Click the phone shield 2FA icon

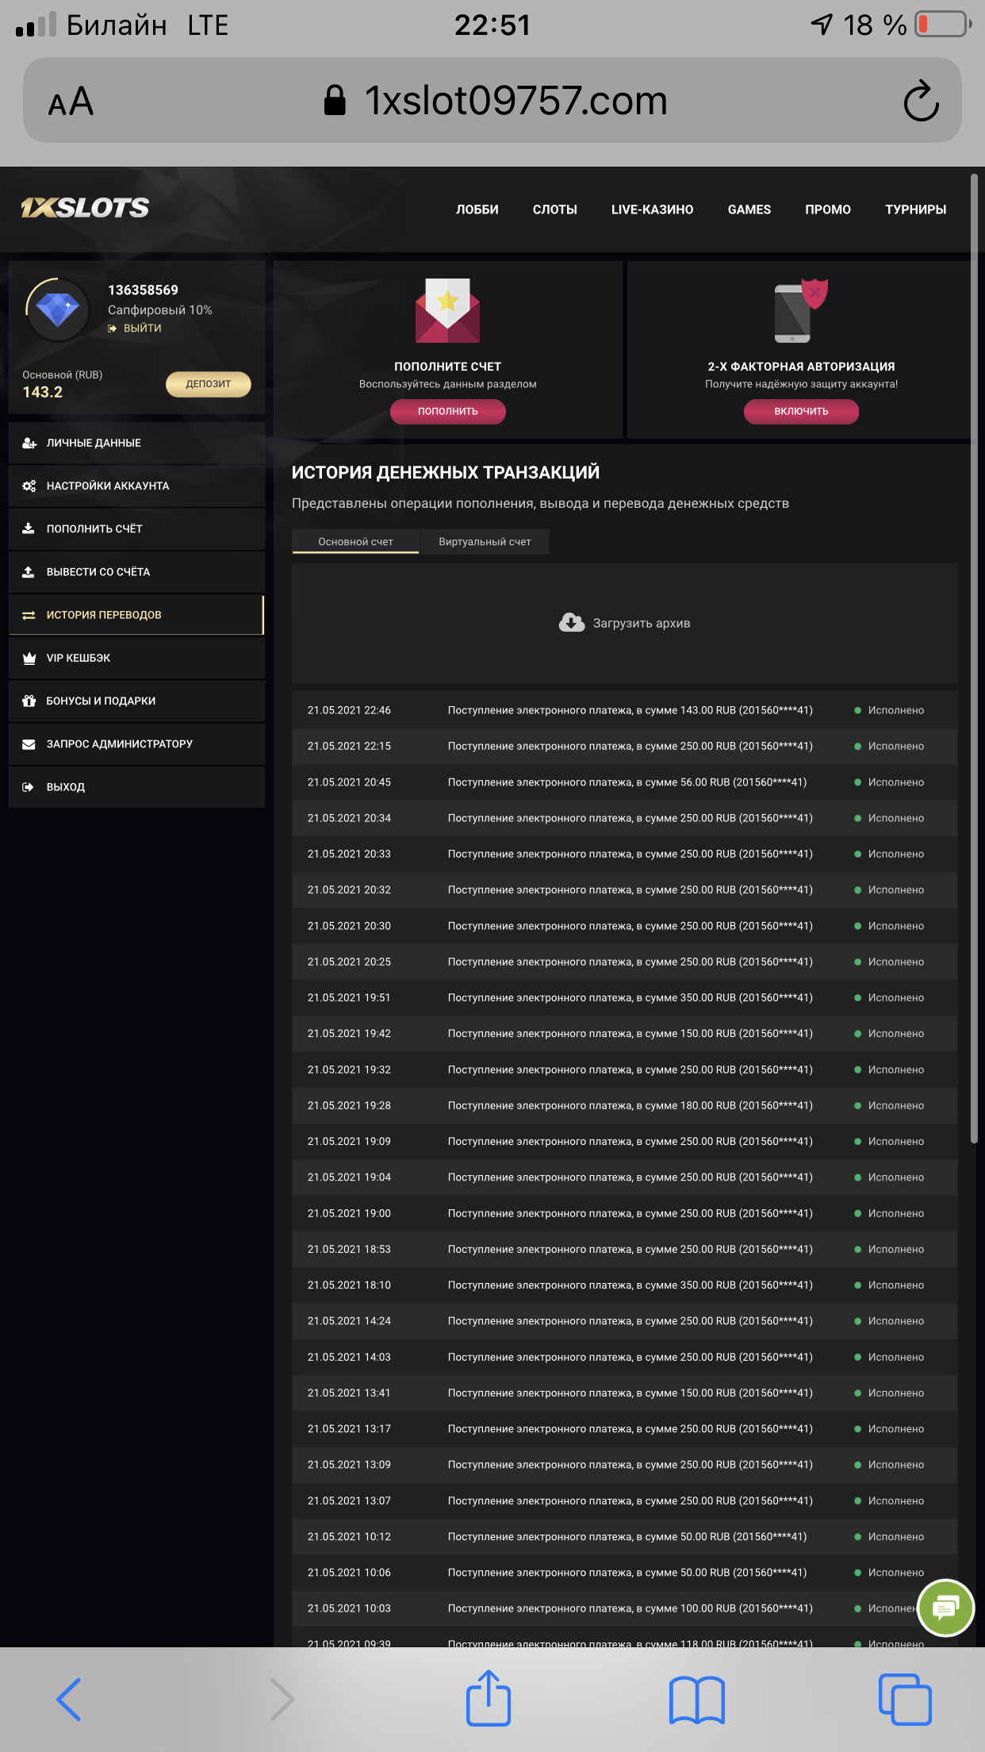pos(800,310)
